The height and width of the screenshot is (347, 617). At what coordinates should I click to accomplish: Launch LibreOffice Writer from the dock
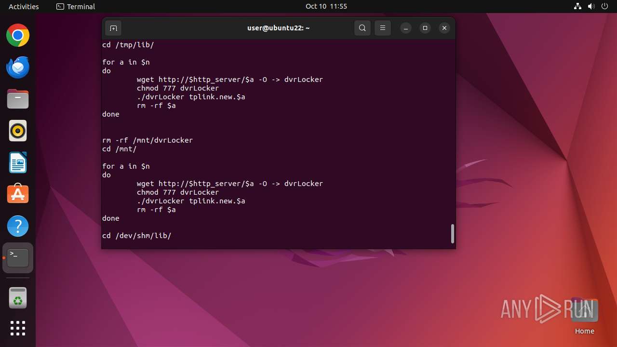point(18,162)
